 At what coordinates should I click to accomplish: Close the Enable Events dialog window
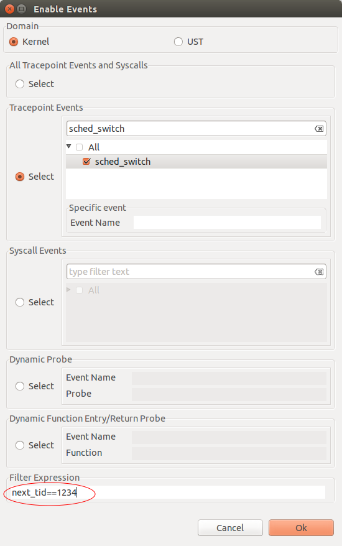10,9
